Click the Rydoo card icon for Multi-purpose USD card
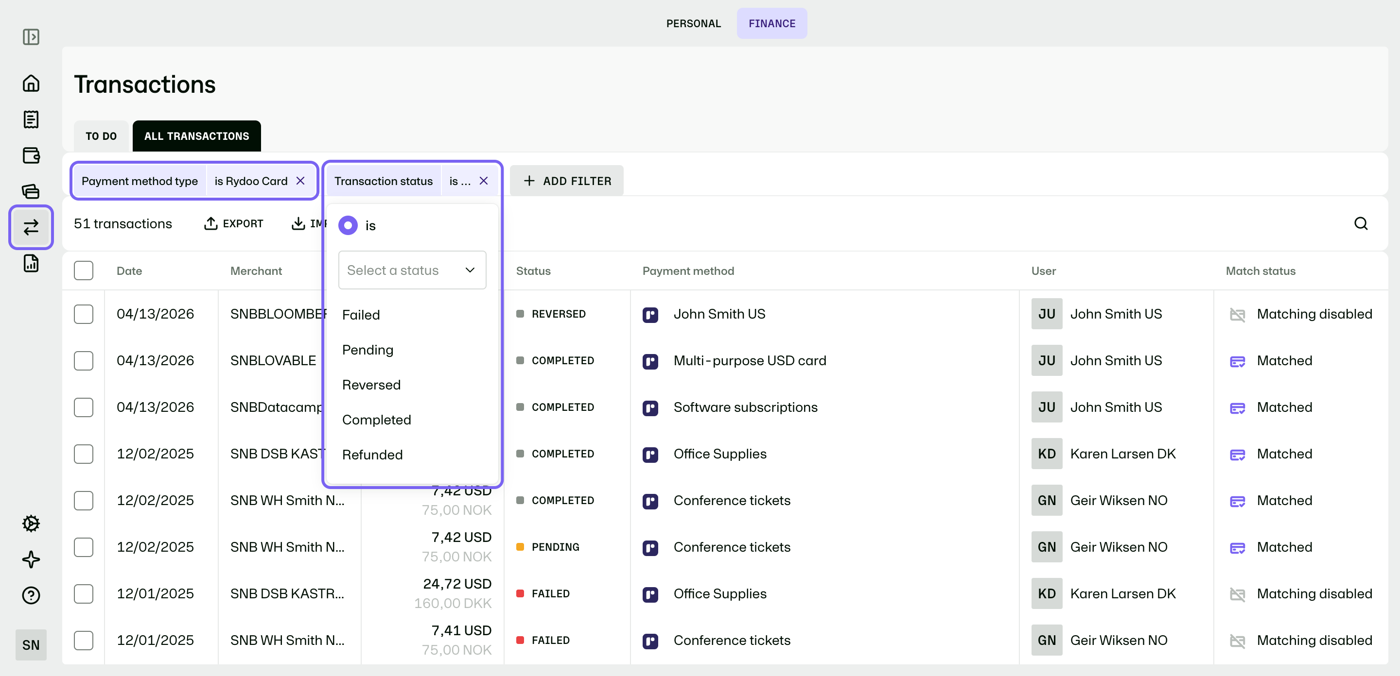Screen dimensions: 1400x676 (x=650, y=361)
